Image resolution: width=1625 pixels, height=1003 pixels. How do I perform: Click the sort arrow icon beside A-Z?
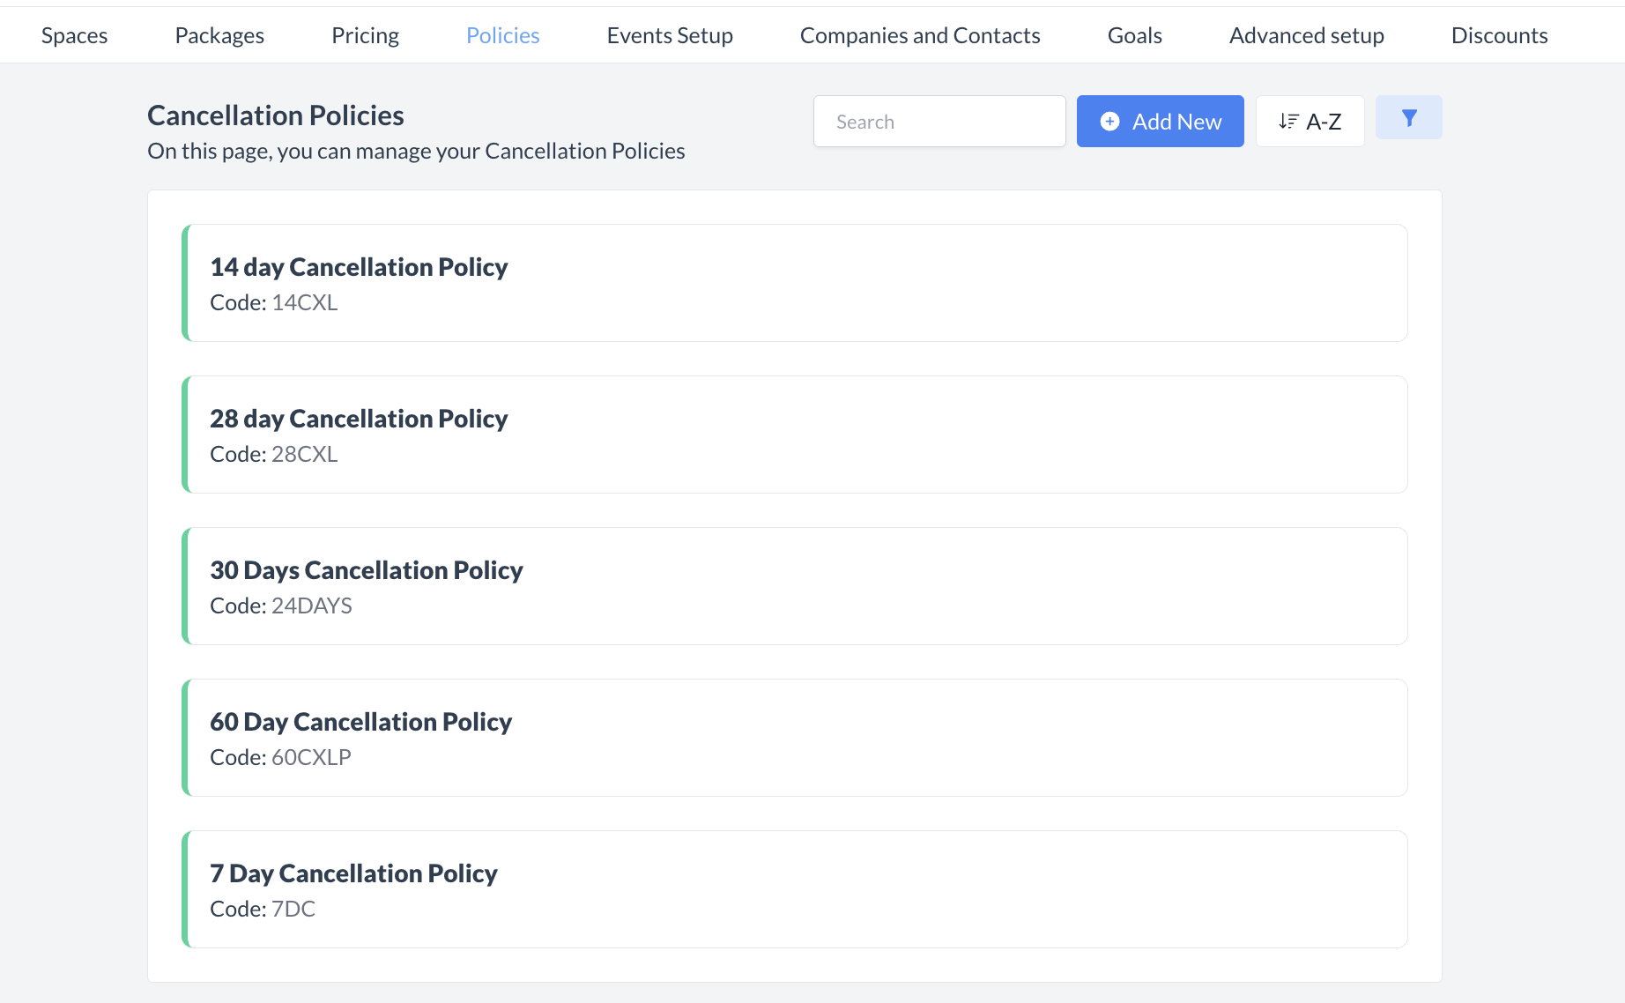(x=1288, y=122)
